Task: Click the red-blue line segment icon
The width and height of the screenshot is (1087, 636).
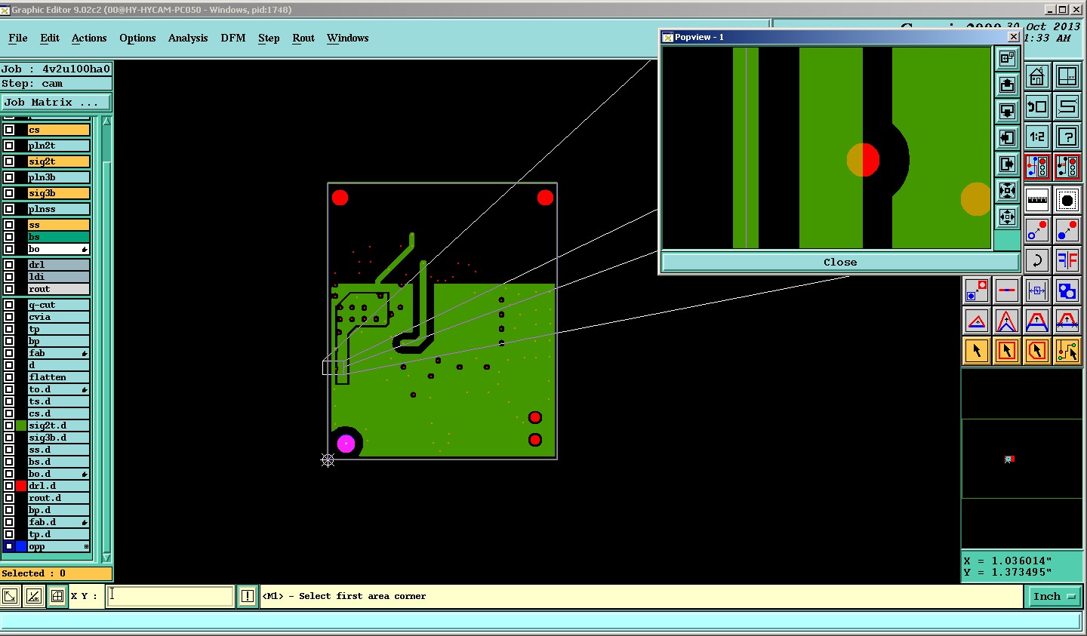Action: click(x=1007, y=290)
